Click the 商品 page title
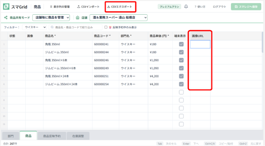The width and height of the screenshot is (265, 146). pyautogui.click(x=37, y=7)
